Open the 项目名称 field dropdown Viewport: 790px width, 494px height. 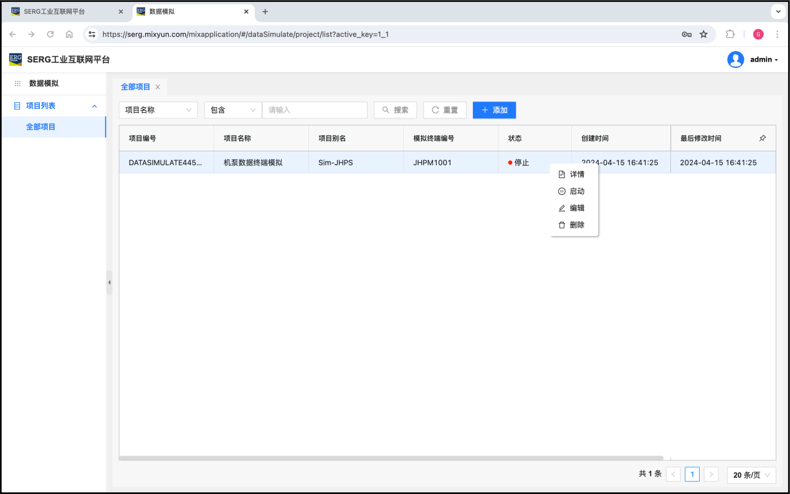tap(158, 110)
